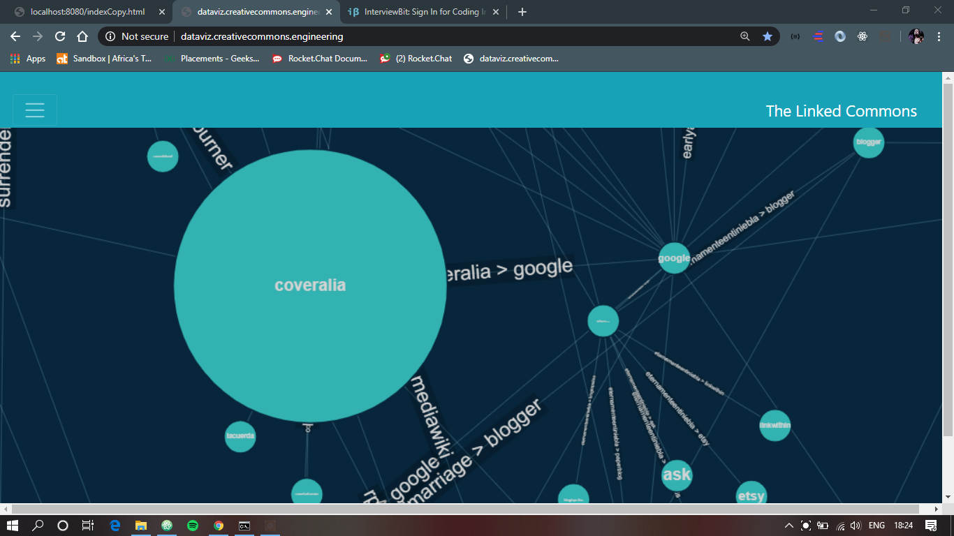Viewport: 954px width, 536px height.
Task: Switch to localhost:8080/indexCopy.html tab
Action: 87,12
